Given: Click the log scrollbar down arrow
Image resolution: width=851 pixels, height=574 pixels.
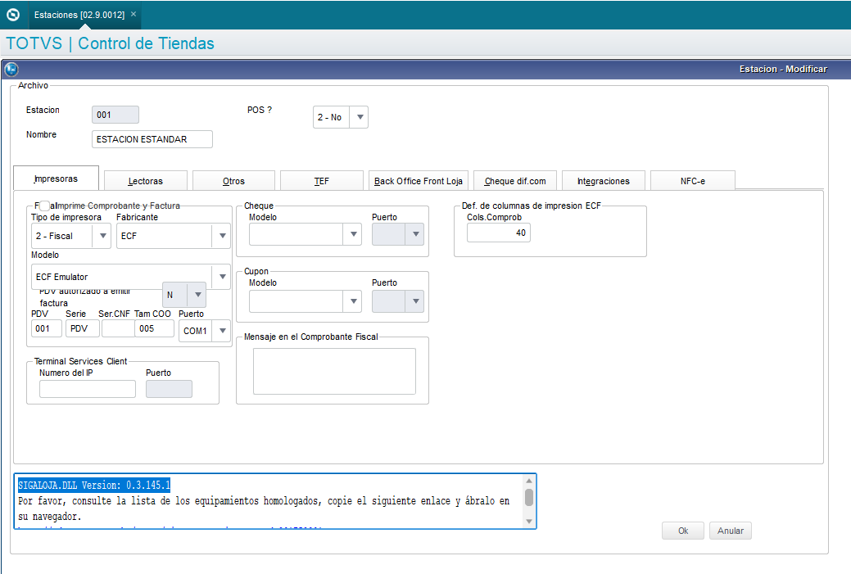Looking at the screenshot, I should pos(528,522).
